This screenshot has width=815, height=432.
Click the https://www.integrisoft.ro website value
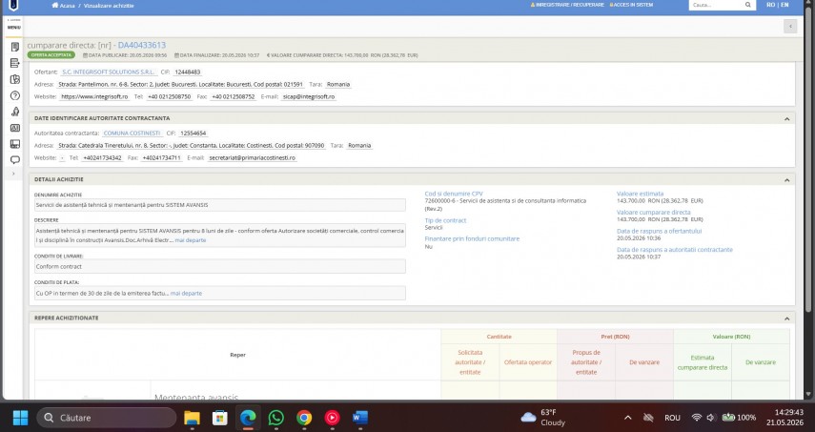point(94,96)
